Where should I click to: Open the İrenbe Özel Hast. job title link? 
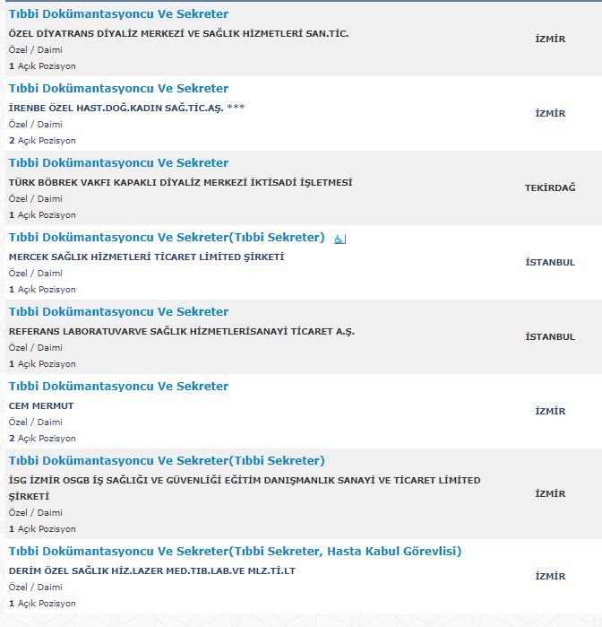click(x=118, y=89)
